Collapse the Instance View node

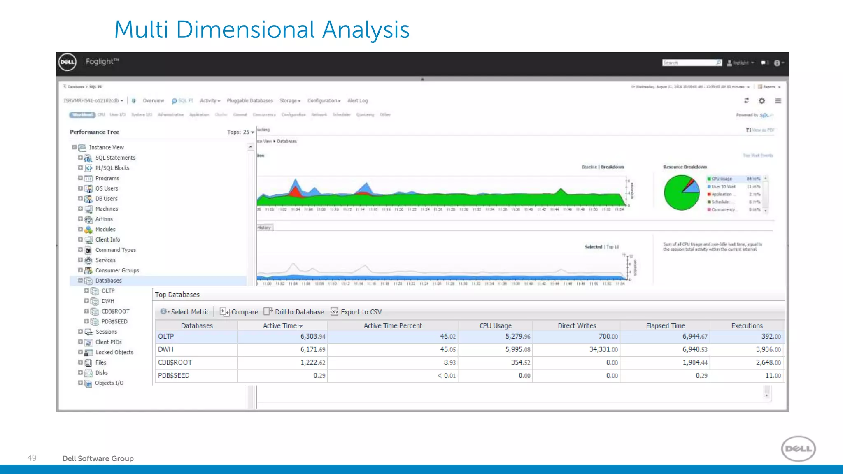(x=74, y=147)
